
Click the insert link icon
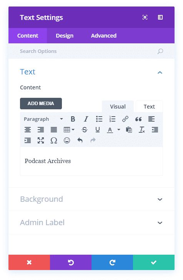tap(125, 119)
